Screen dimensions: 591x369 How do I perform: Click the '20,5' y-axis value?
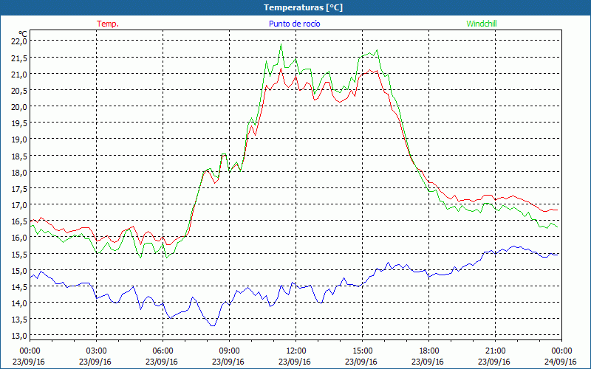click(19, 90)
